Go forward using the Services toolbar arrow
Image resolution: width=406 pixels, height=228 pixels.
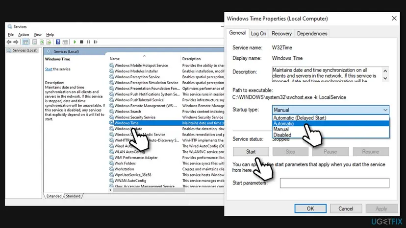tap(16, 42)
